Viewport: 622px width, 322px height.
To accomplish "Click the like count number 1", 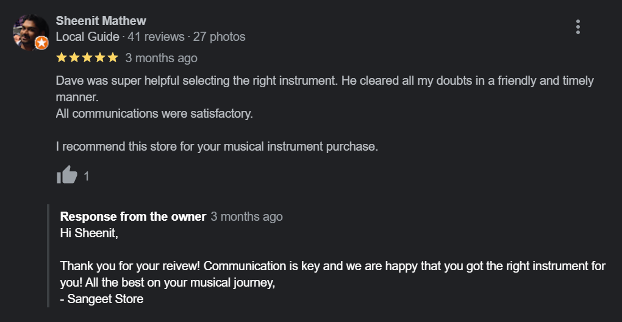I will tap(87, 176).
